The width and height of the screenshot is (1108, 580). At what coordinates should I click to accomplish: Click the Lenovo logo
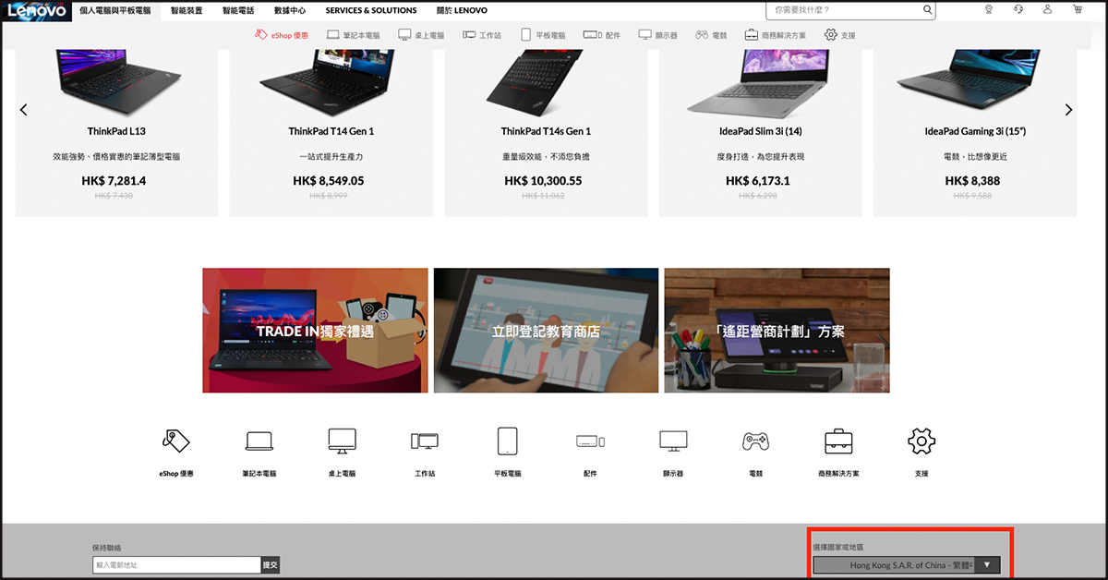(37, 11)
